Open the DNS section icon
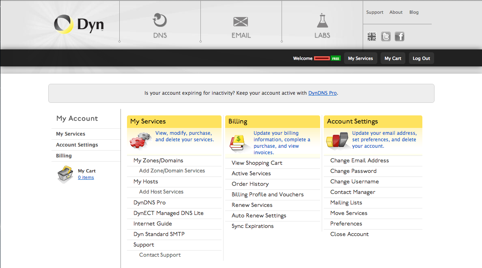The width and height of the screenshot is (482, 268). pos(160,21)
